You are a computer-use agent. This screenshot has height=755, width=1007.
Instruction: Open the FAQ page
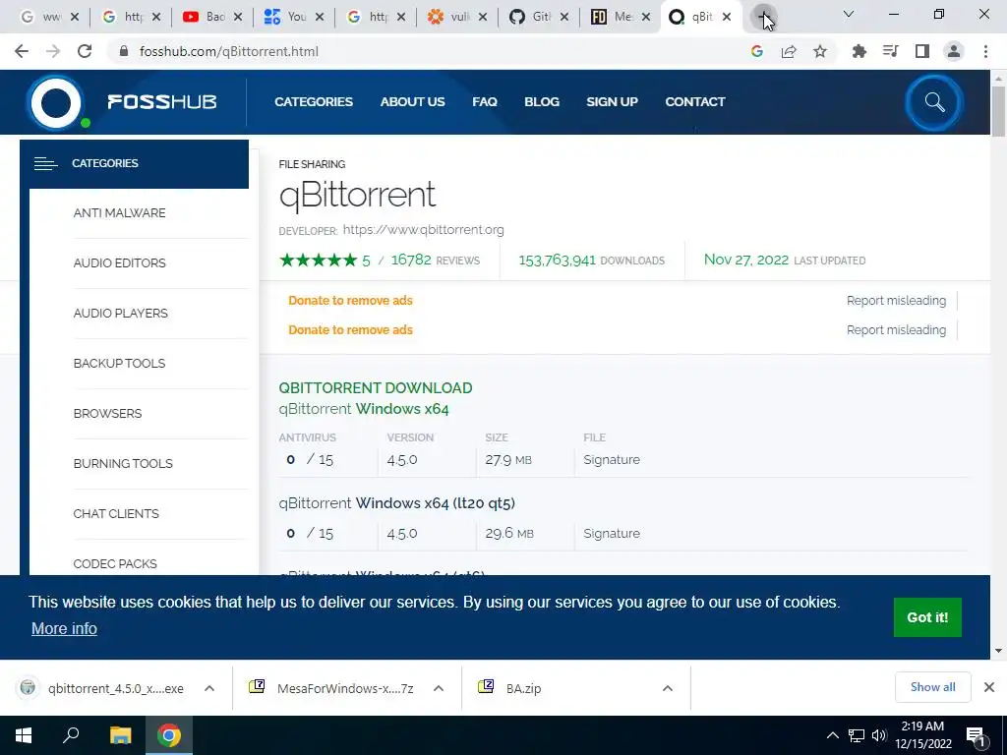[x=485, y=102]
